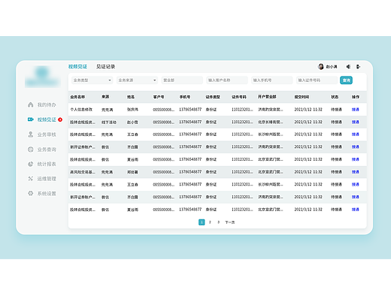Focus the 输入客户名称 field
Screen dimensions: 391x293
click(227, 80)
